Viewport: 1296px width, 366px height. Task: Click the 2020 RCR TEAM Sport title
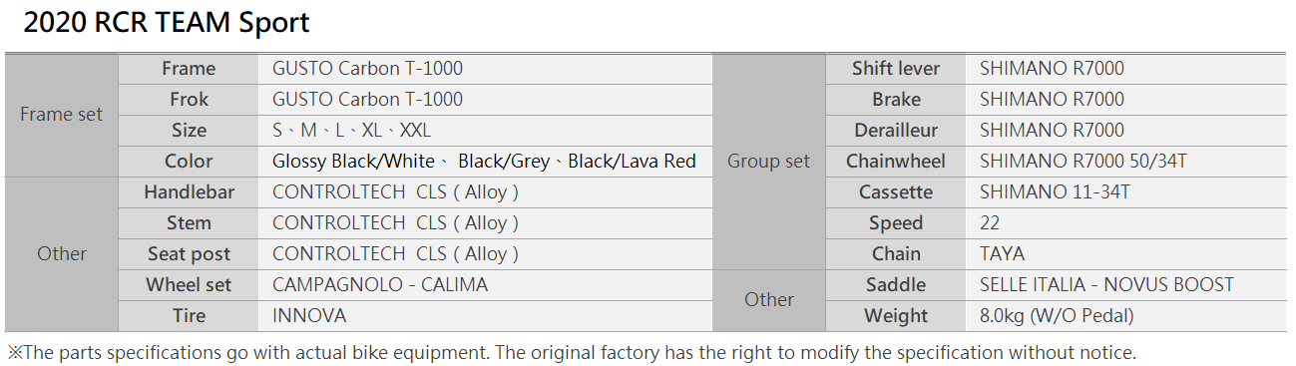(x=167, y=23)
